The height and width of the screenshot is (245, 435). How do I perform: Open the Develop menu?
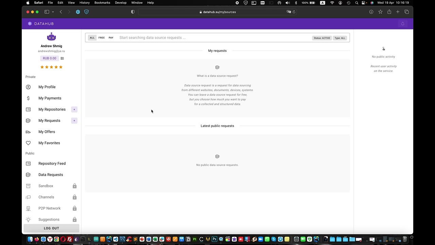(121, 3)
